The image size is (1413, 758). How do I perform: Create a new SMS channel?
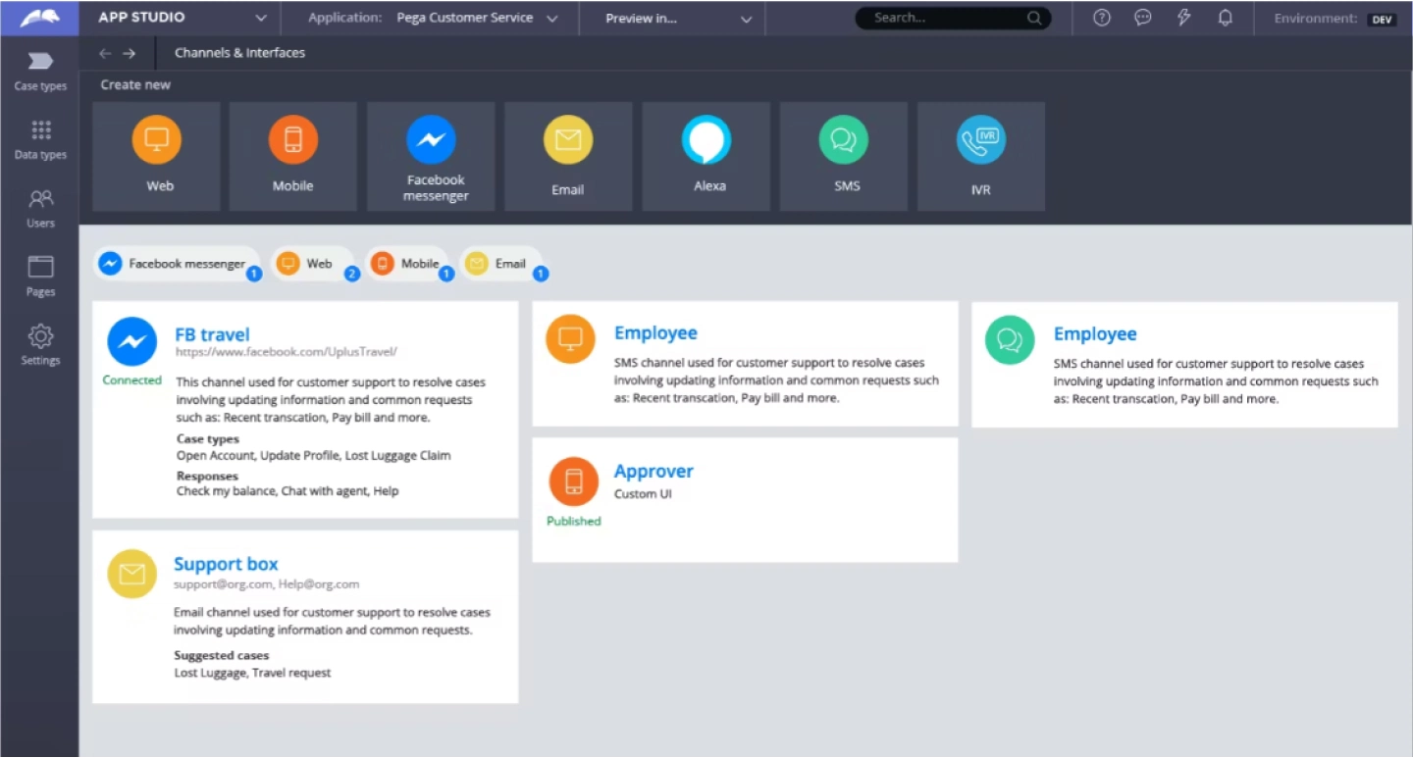tap(843, 156)
